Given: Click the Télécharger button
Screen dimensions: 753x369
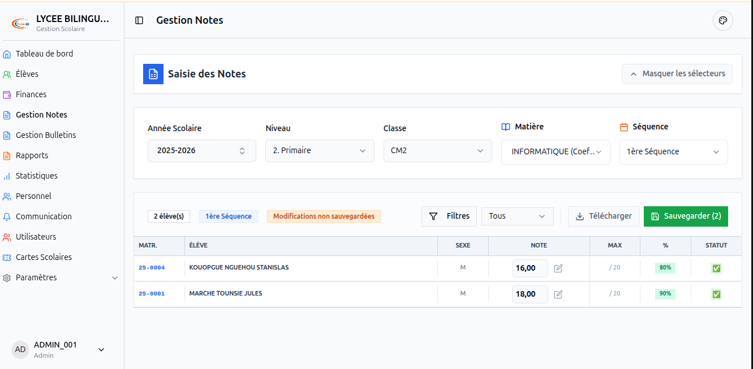Looking at the screenshot, I should tap(604, 216).
